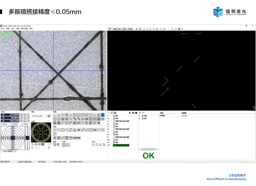
Task: Run the measurement program
Action: click(130, 113)
